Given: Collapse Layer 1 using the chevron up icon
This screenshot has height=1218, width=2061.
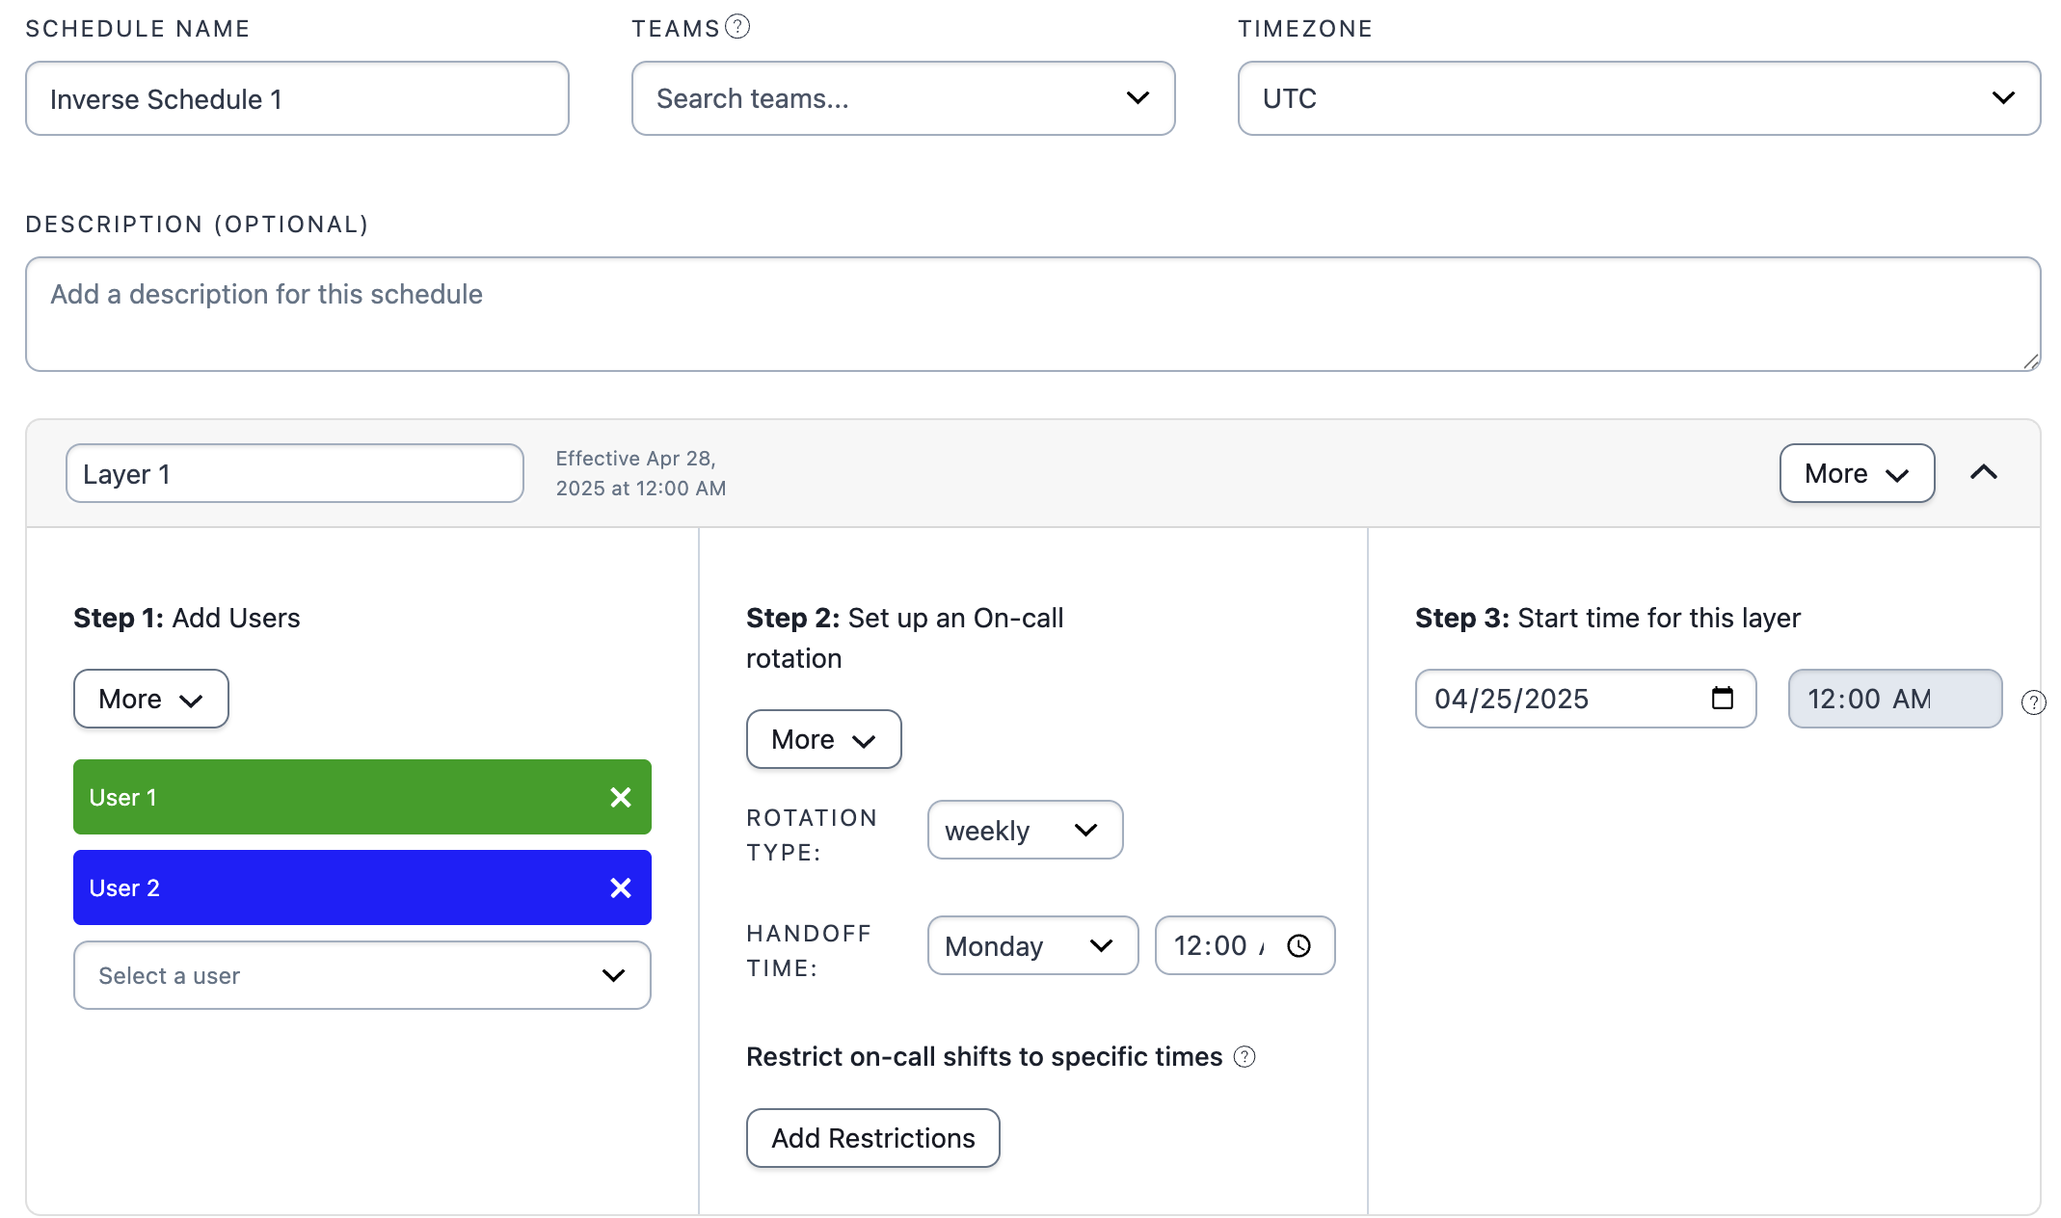Looking at the screenshot, I should 1984,472.
